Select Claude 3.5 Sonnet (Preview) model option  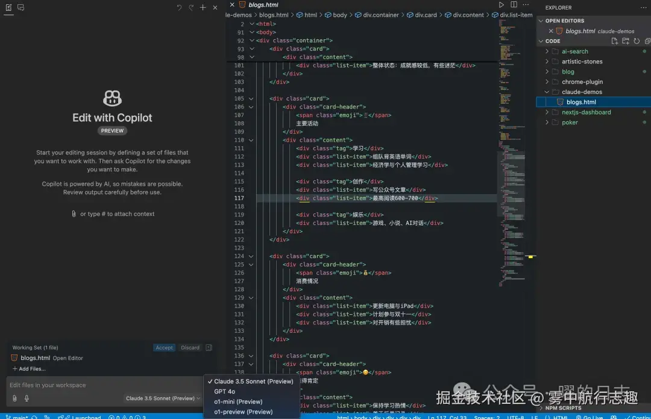tap(251, 381)
